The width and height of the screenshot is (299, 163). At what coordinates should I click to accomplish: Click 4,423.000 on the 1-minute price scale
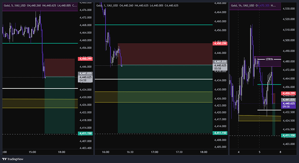pos(220,106)
